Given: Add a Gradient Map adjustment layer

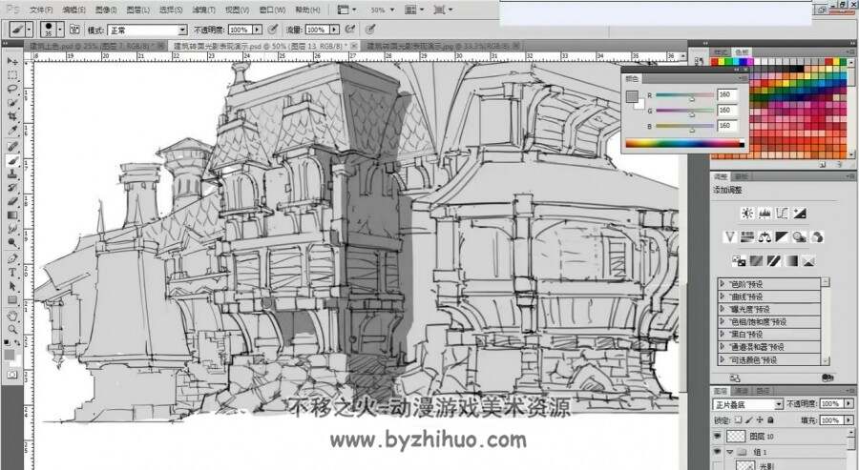Looking at the screenshot, I should (791, 260).
